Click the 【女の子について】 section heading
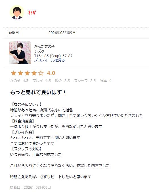 pos(26,104)
